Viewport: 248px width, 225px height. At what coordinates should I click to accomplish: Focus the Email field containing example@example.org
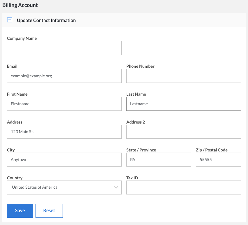(64, 76)
